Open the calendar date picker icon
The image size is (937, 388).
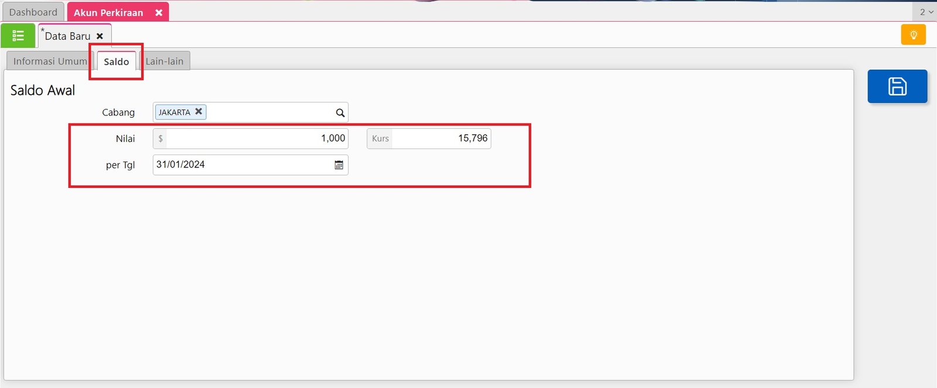click(x=338, y=165)
